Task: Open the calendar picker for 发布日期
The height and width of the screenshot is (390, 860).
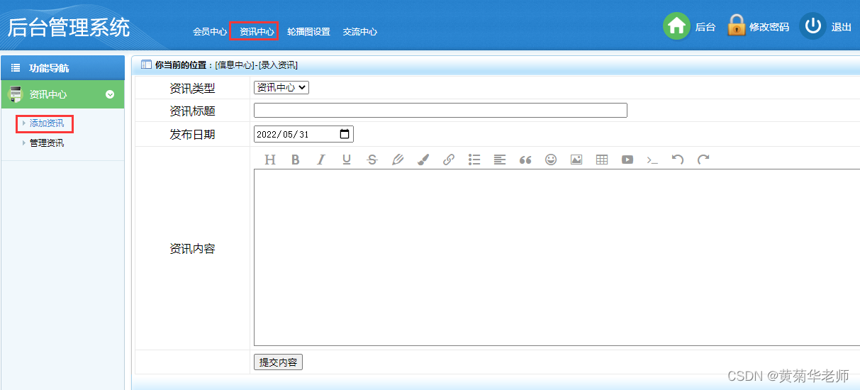Action: pos(345,134)
